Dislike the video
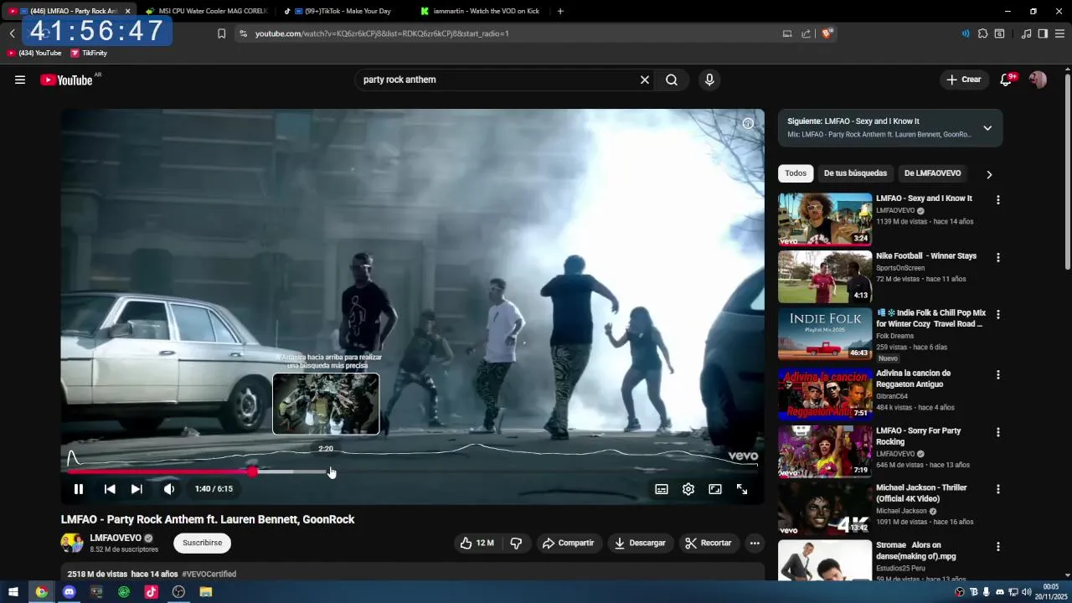Image resolution: width=1072 pixels, height=603 pixels. tap(516, 543)
